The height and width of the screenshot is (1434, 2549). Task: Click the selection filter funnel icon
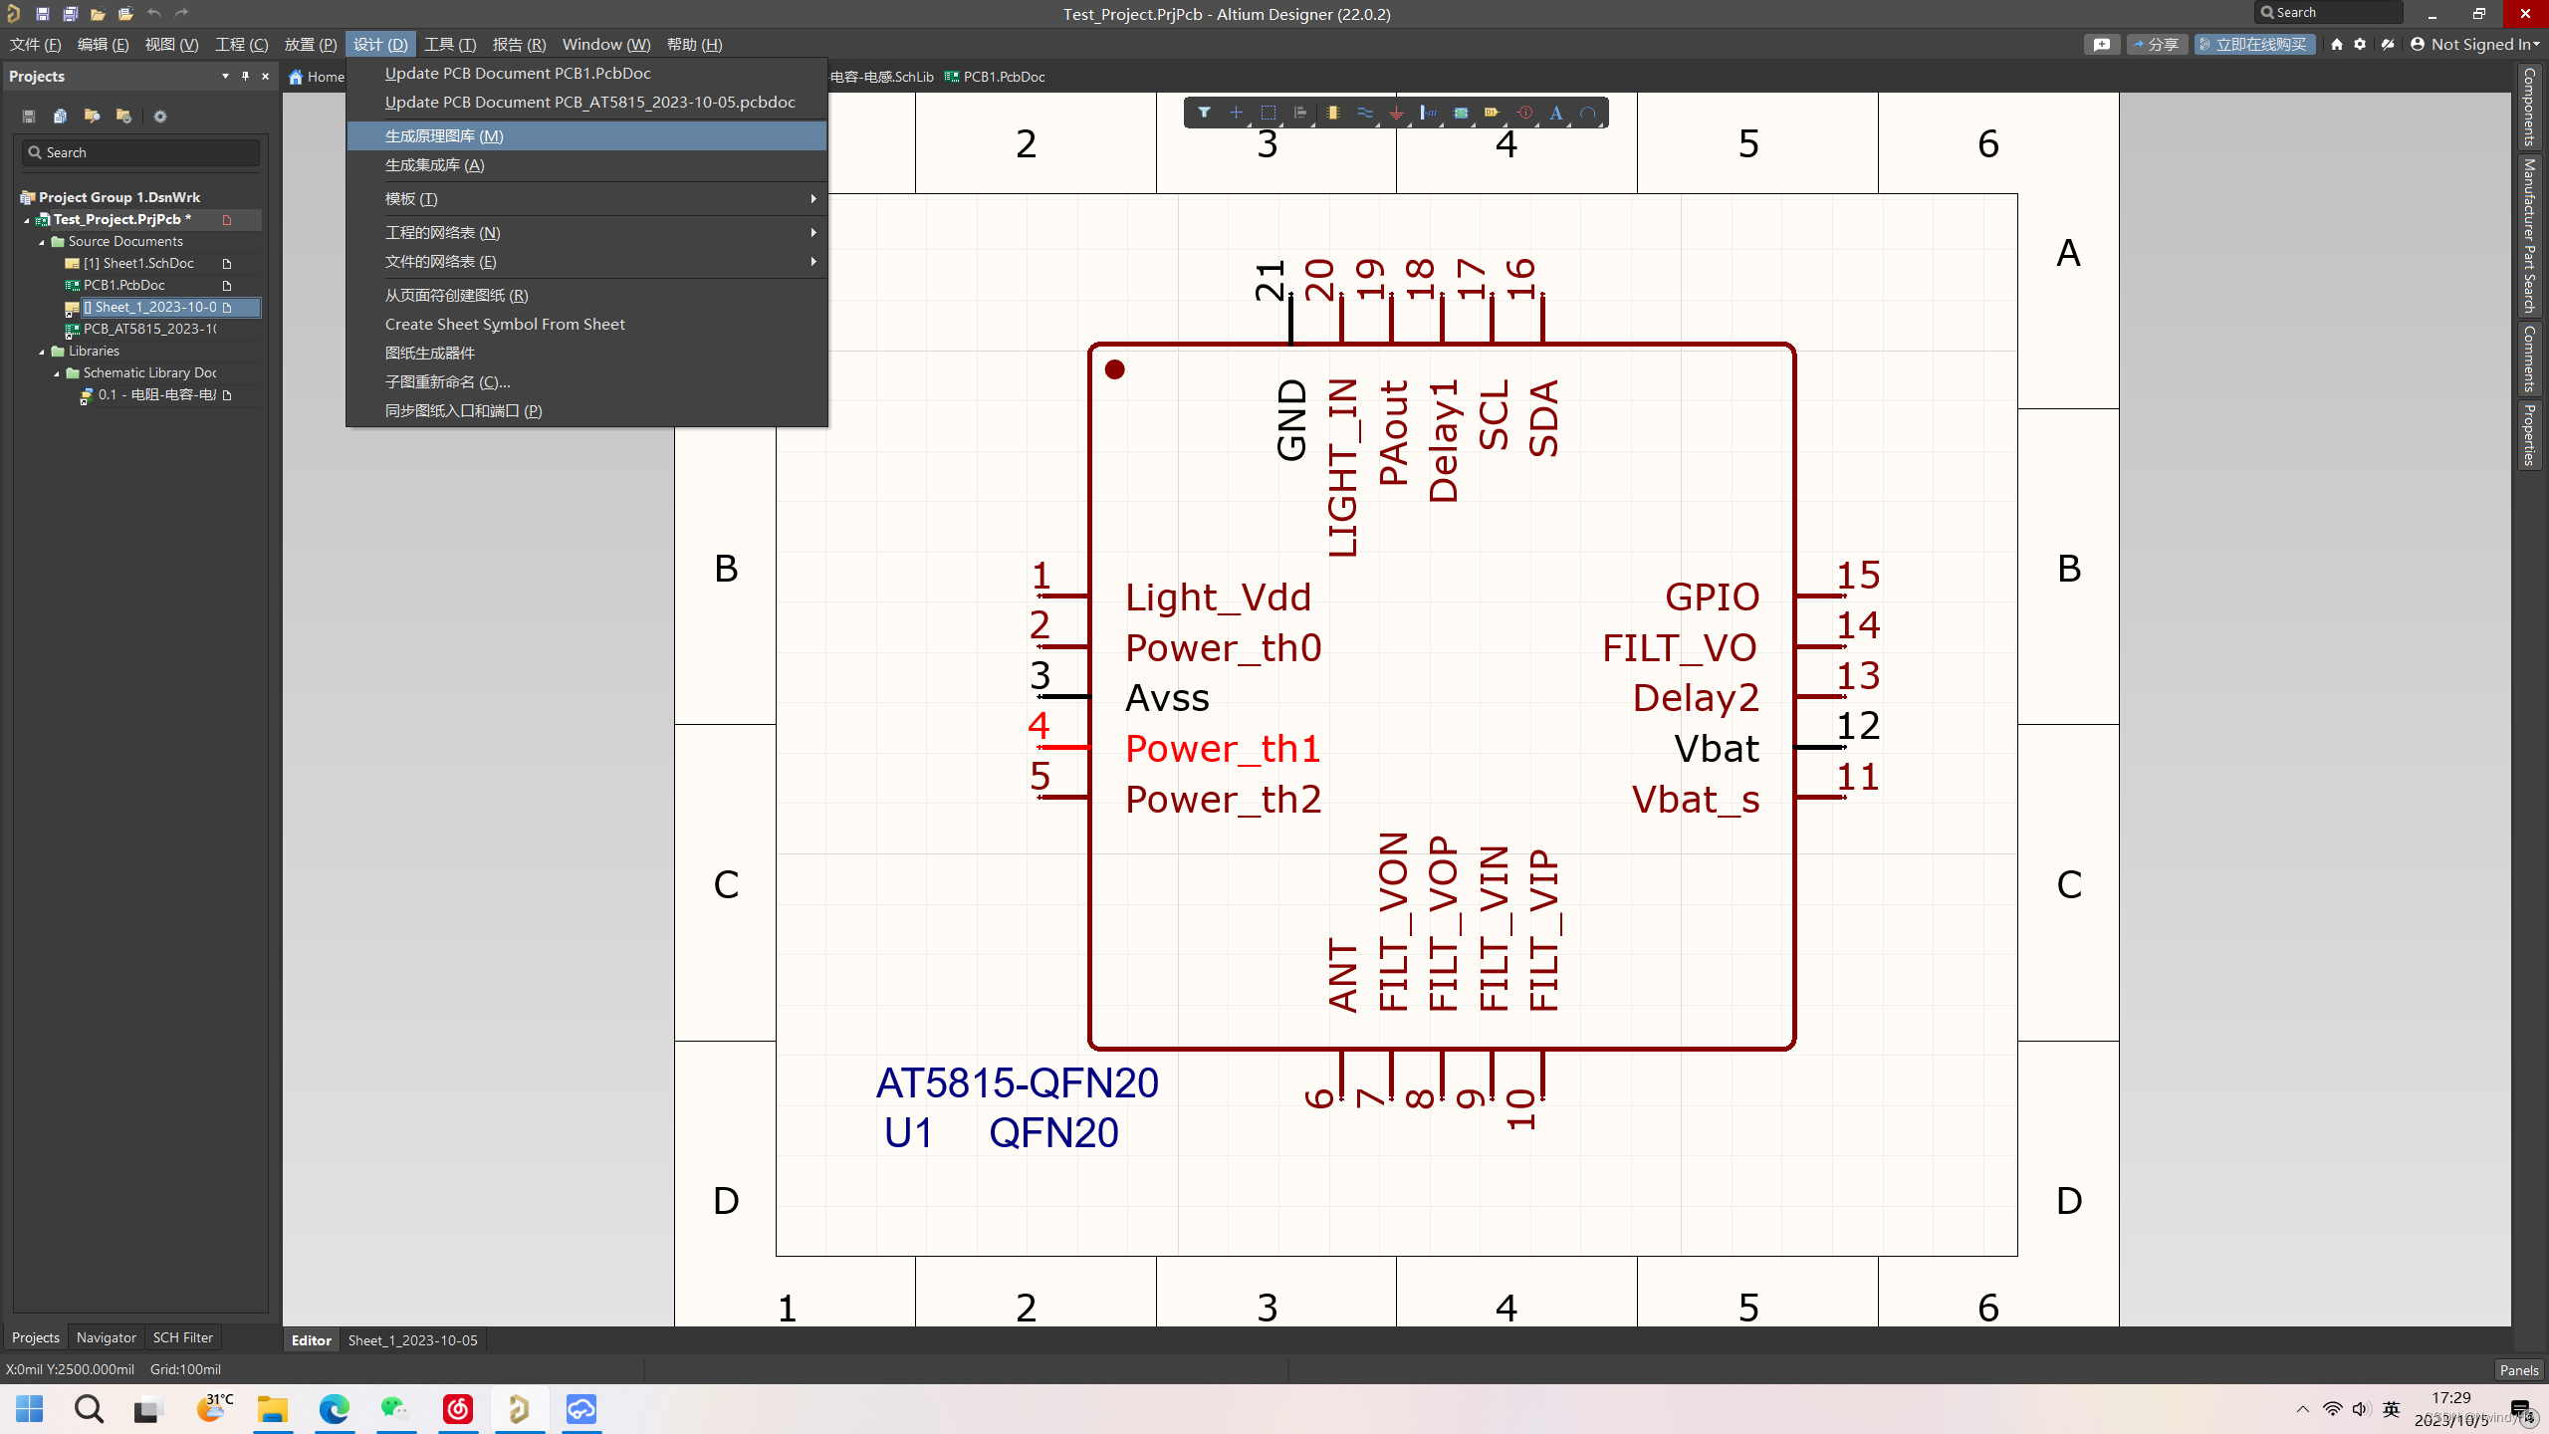tap(1204, 113)
